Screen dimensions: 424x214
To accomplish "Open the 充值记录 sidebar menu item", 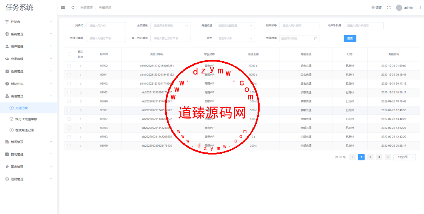I will coord(29,108).
